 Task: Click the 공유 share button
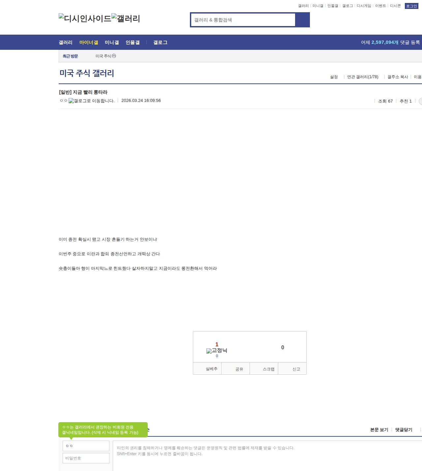pos(236,369)
